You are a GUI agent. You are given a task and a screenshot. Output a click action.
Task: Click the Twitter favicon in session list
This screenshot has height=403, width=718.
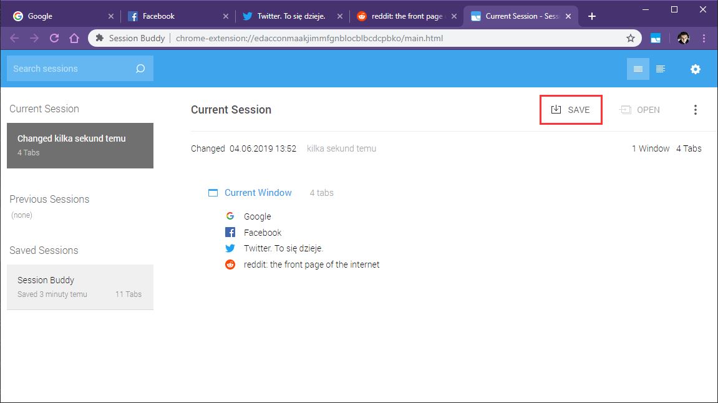[x=230, y=248]
